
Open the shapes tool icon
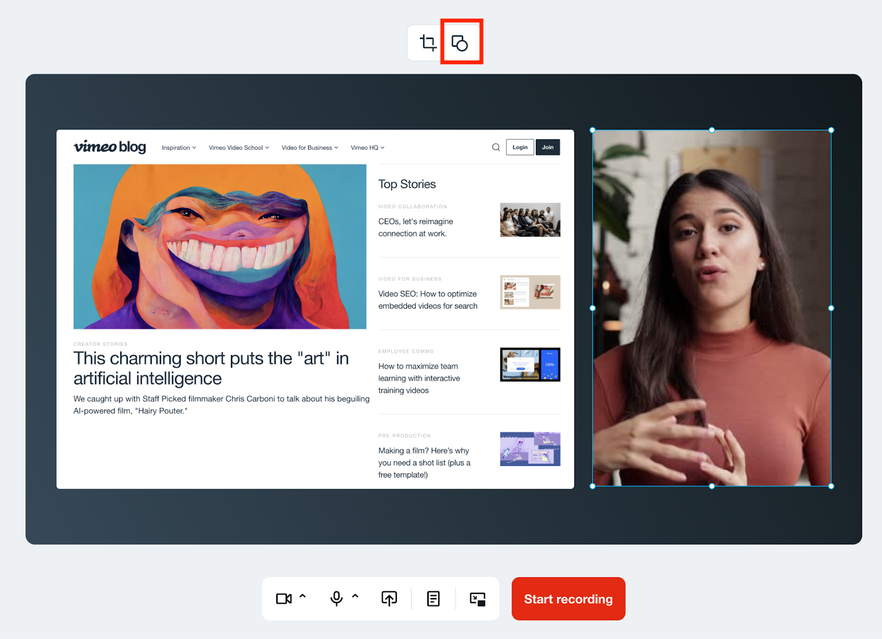pyautogui.click(x=460, y=43)
